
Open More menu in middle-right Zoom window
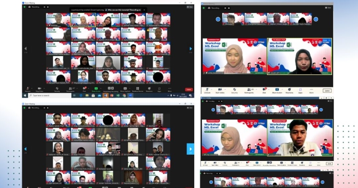coord(318,163)
